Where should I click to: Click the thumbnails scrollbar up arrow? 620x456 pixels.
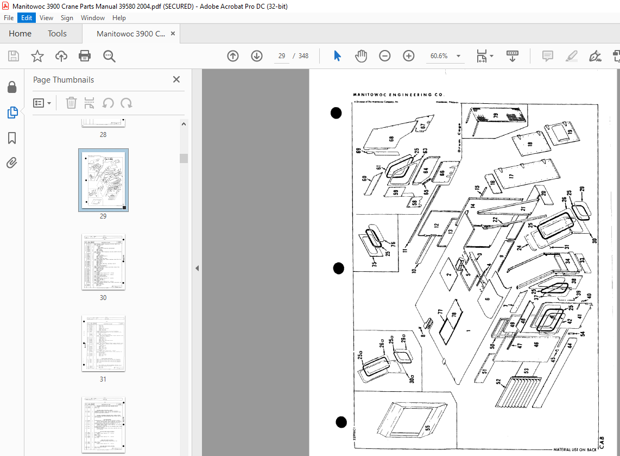click(x=184, y=124)
